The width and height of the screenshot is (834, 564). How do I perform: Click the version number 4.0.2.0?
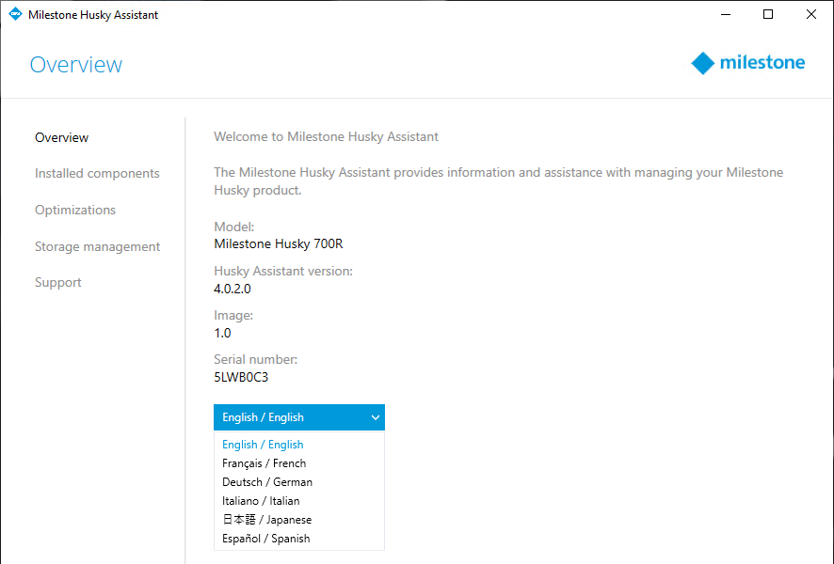pos(233,289)
